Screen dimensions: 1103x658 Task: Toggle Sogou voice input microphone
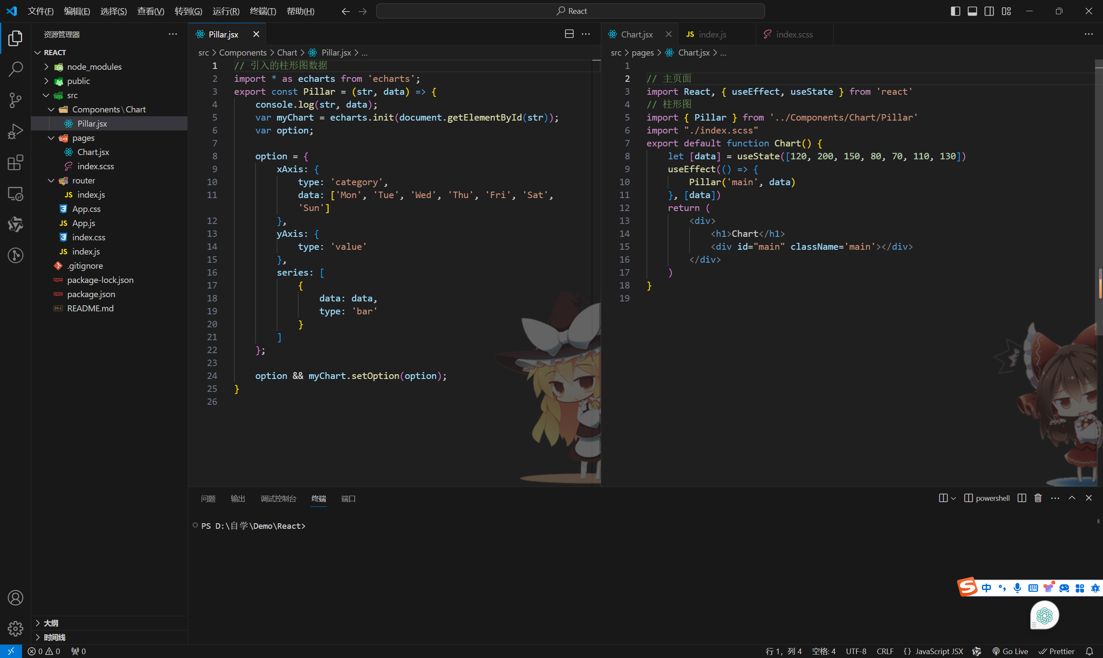[1017, 588]
